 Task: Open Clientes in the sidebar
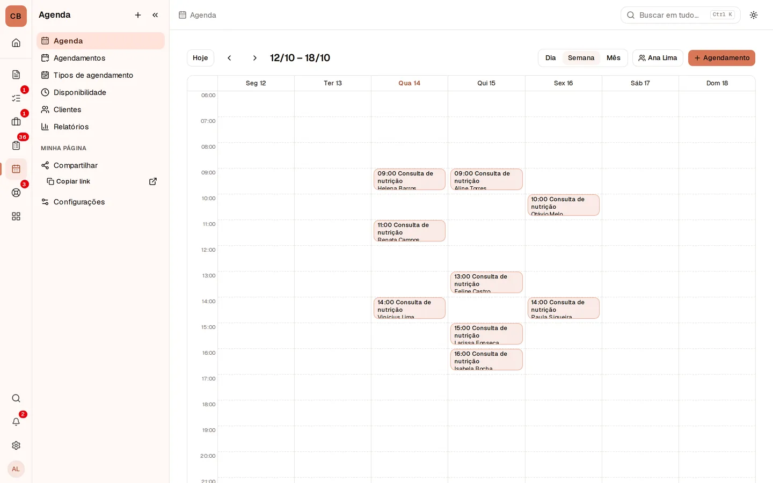[100, 109]
